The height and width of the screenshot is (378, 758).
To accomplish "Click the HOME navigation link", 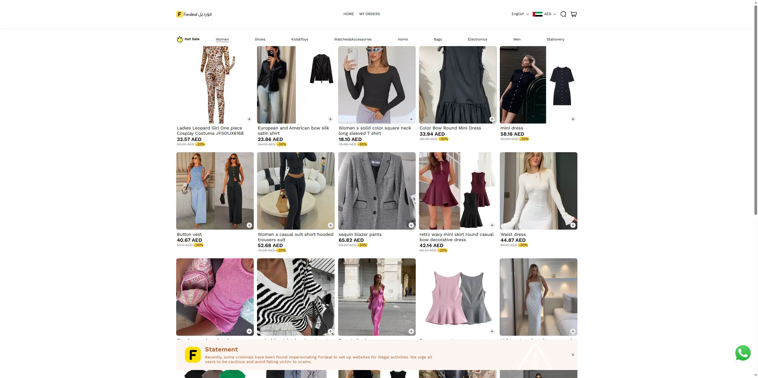I will click(x=349, y=14).
